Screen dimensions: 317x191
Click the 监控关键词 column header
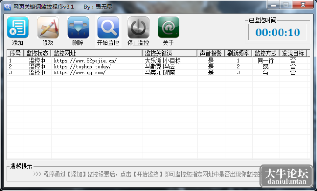click(x=170, y=53)
